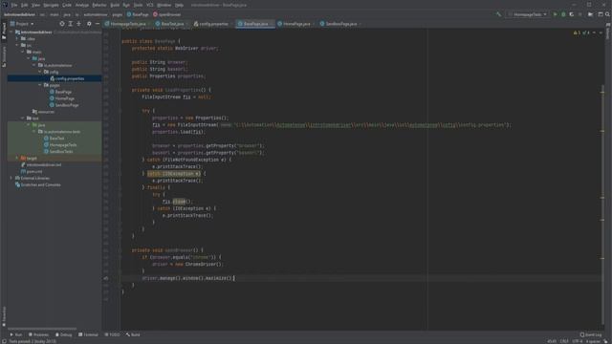Expand the .idea folder arrow
The height and width of the screenshot is (344, 612).
17,38
